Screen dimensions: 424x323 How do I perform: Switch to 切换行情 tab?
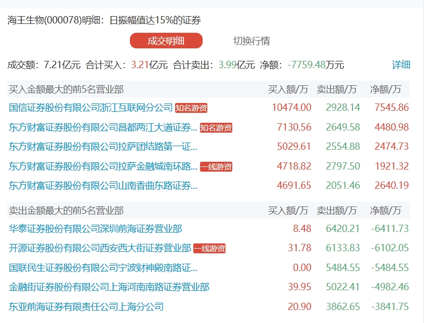click(x=251, y=41)
